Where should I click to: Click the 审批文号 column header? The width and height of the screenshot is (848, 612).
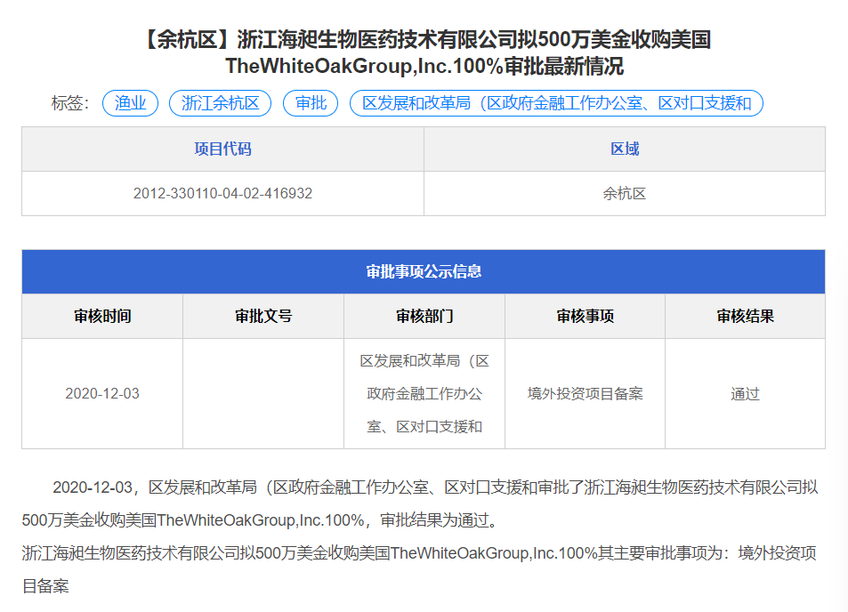point(263,317)
